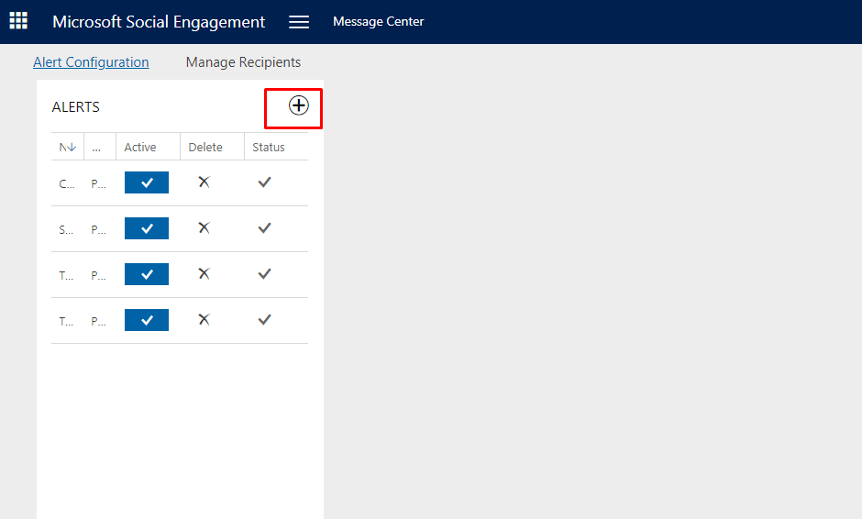
Task: Toggle Active state of alert S
Action: pyautogui.click(x=147, y=228)
